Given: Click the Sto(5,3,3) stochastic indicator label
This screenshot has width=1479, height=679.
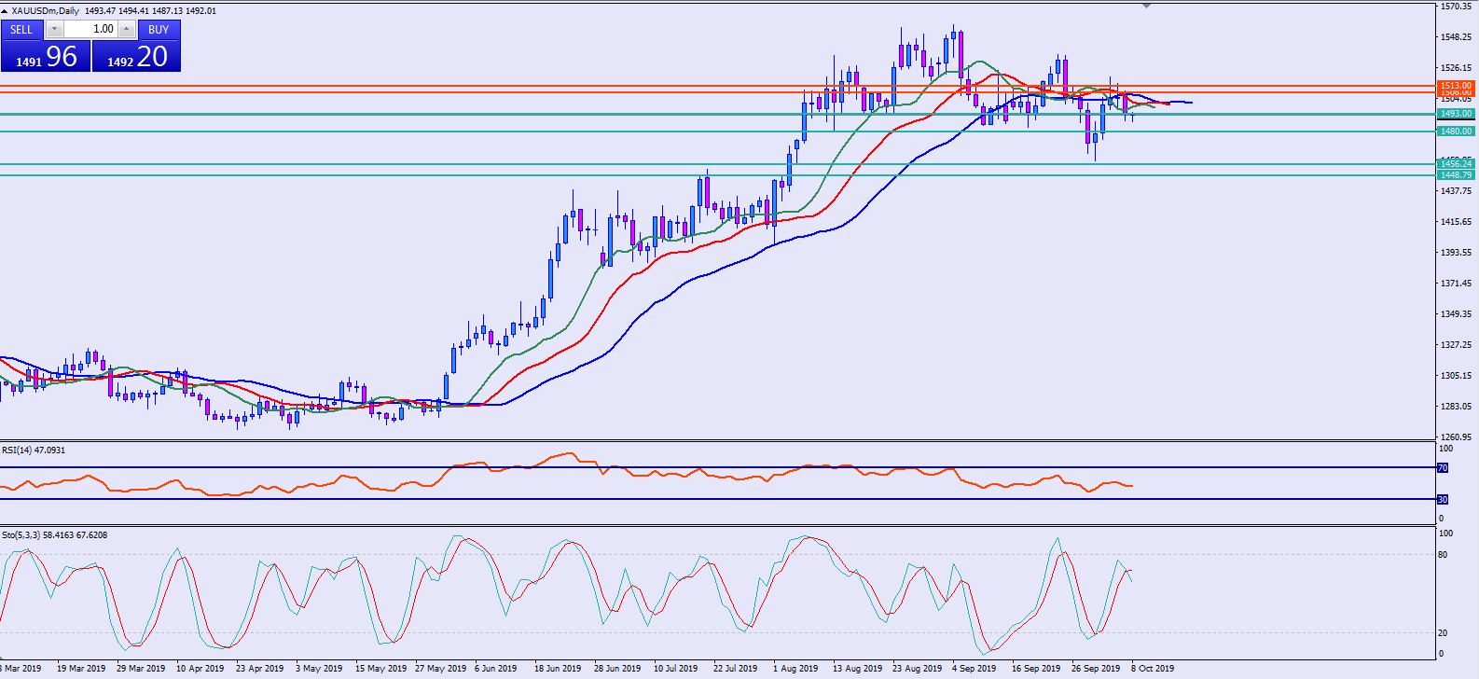Looking at the screenshot, I should (x=54, y=535).
